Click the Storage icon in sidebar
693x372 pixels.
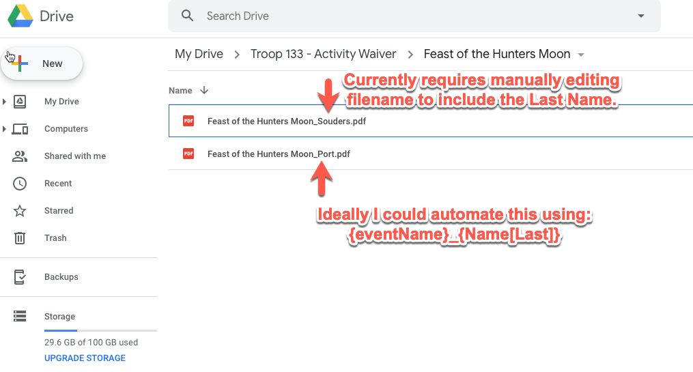click(20, 317)
